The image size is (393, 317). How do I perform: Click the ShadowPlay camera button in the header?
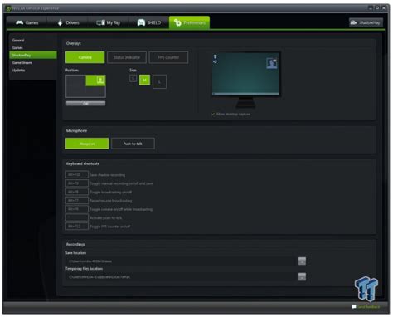(x=366, y=22)
